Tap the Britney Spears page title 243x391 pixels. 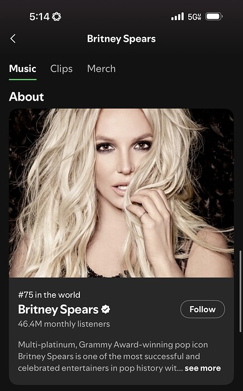pos(121,39)
